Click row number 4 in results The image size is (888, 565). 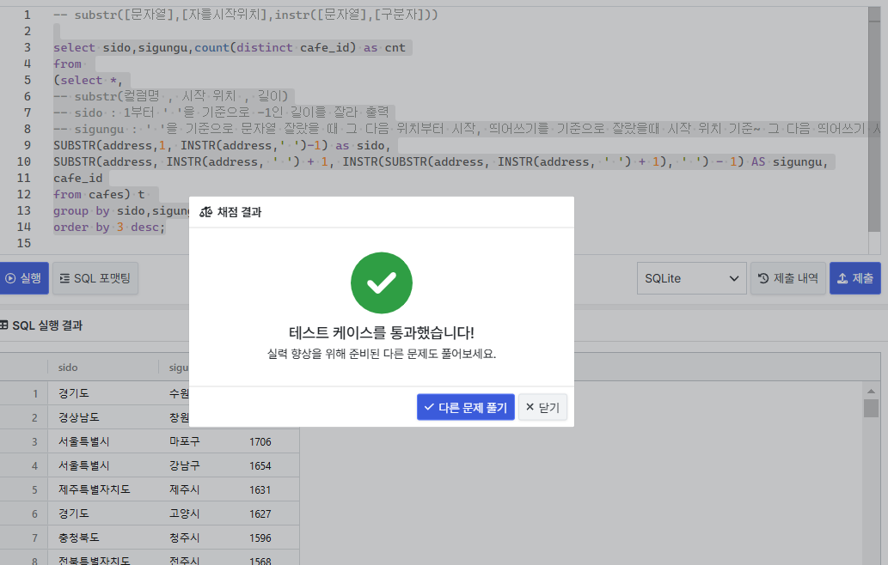tap(34, 466)
